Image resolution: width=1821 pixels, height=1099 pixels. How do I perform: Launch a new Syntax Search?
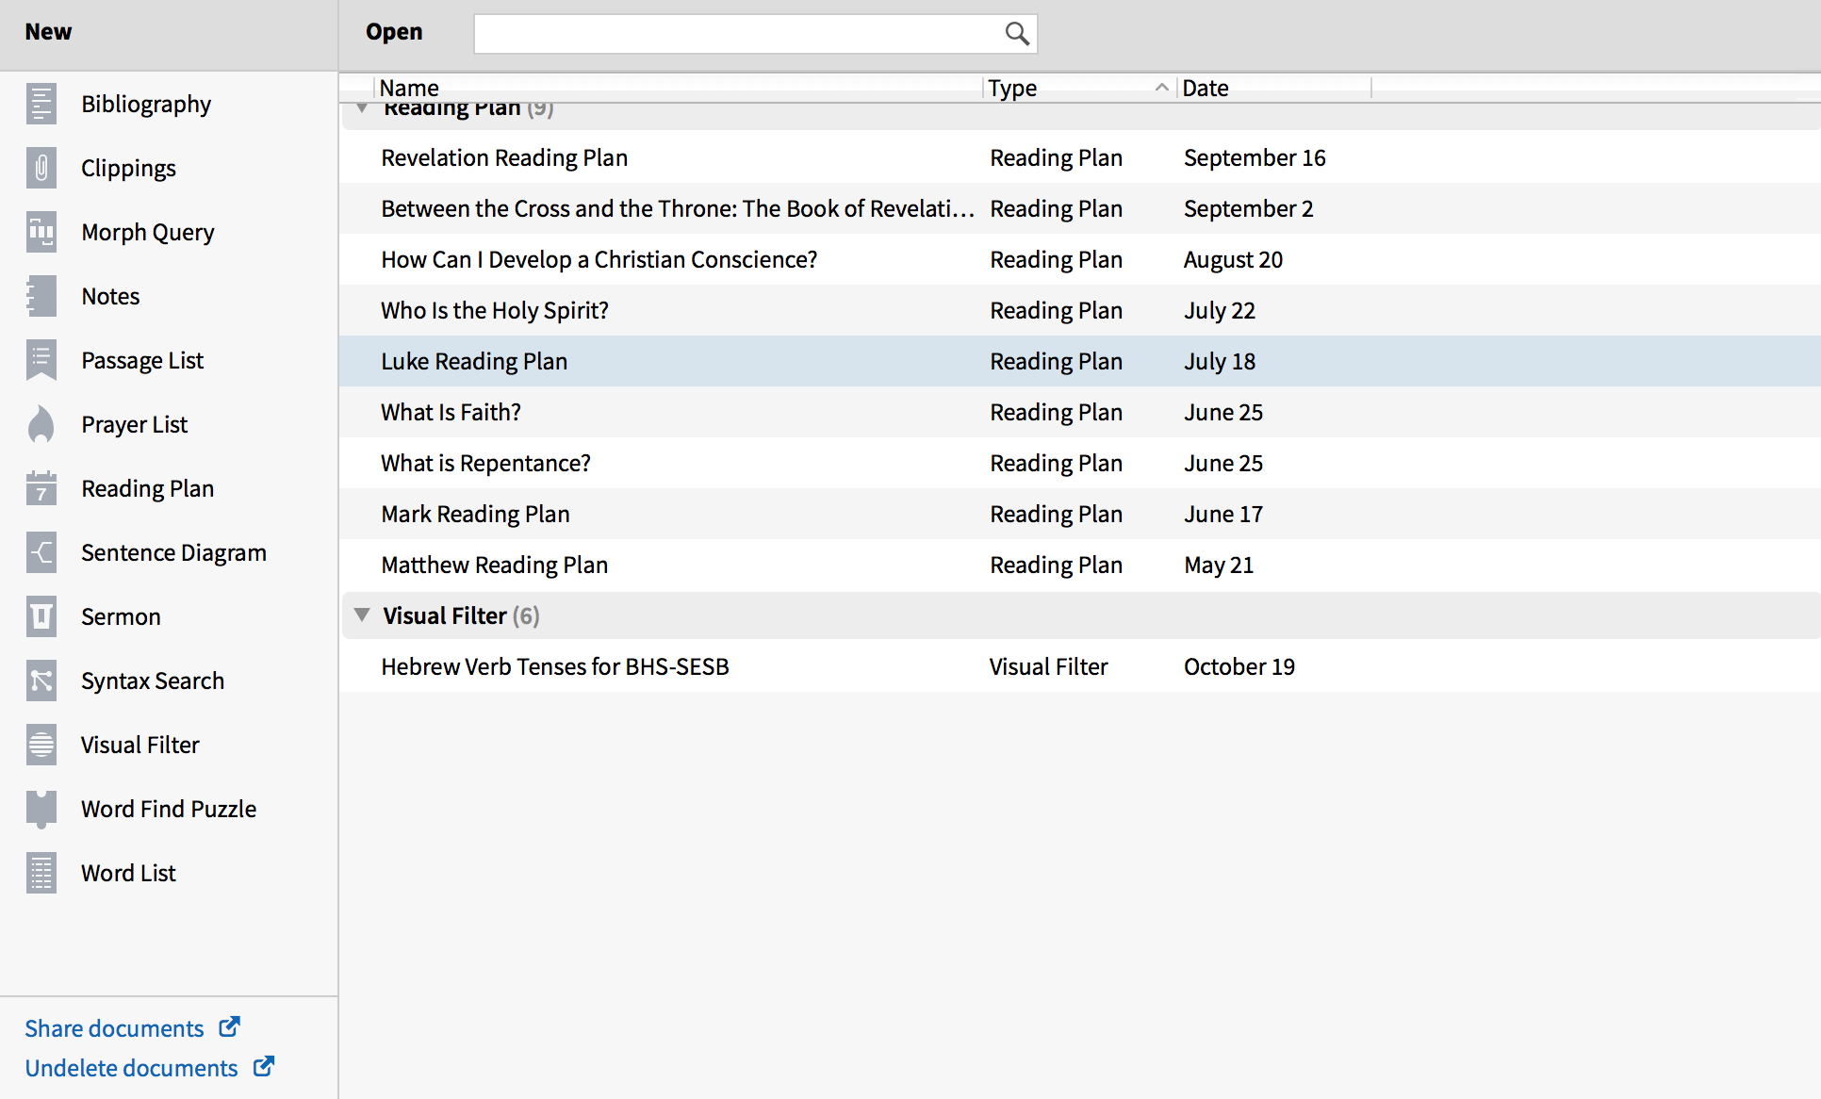[x=152, y=681]
